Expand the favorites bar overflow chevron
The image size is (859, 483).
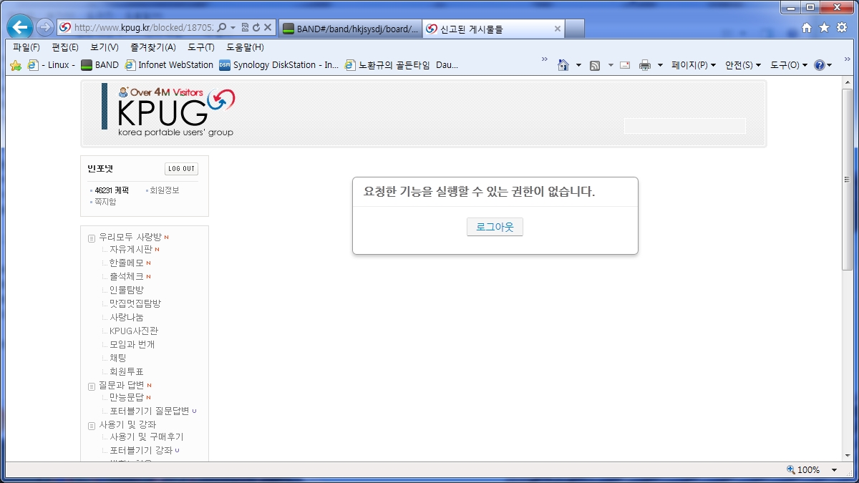click(x=545, y=59)
